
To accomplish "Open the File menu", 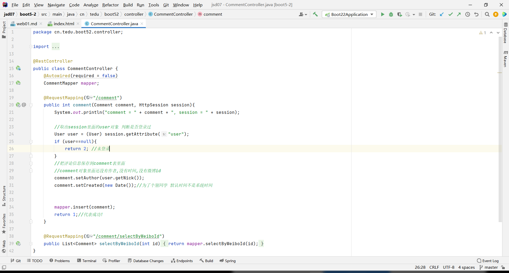I will (15, 5).
